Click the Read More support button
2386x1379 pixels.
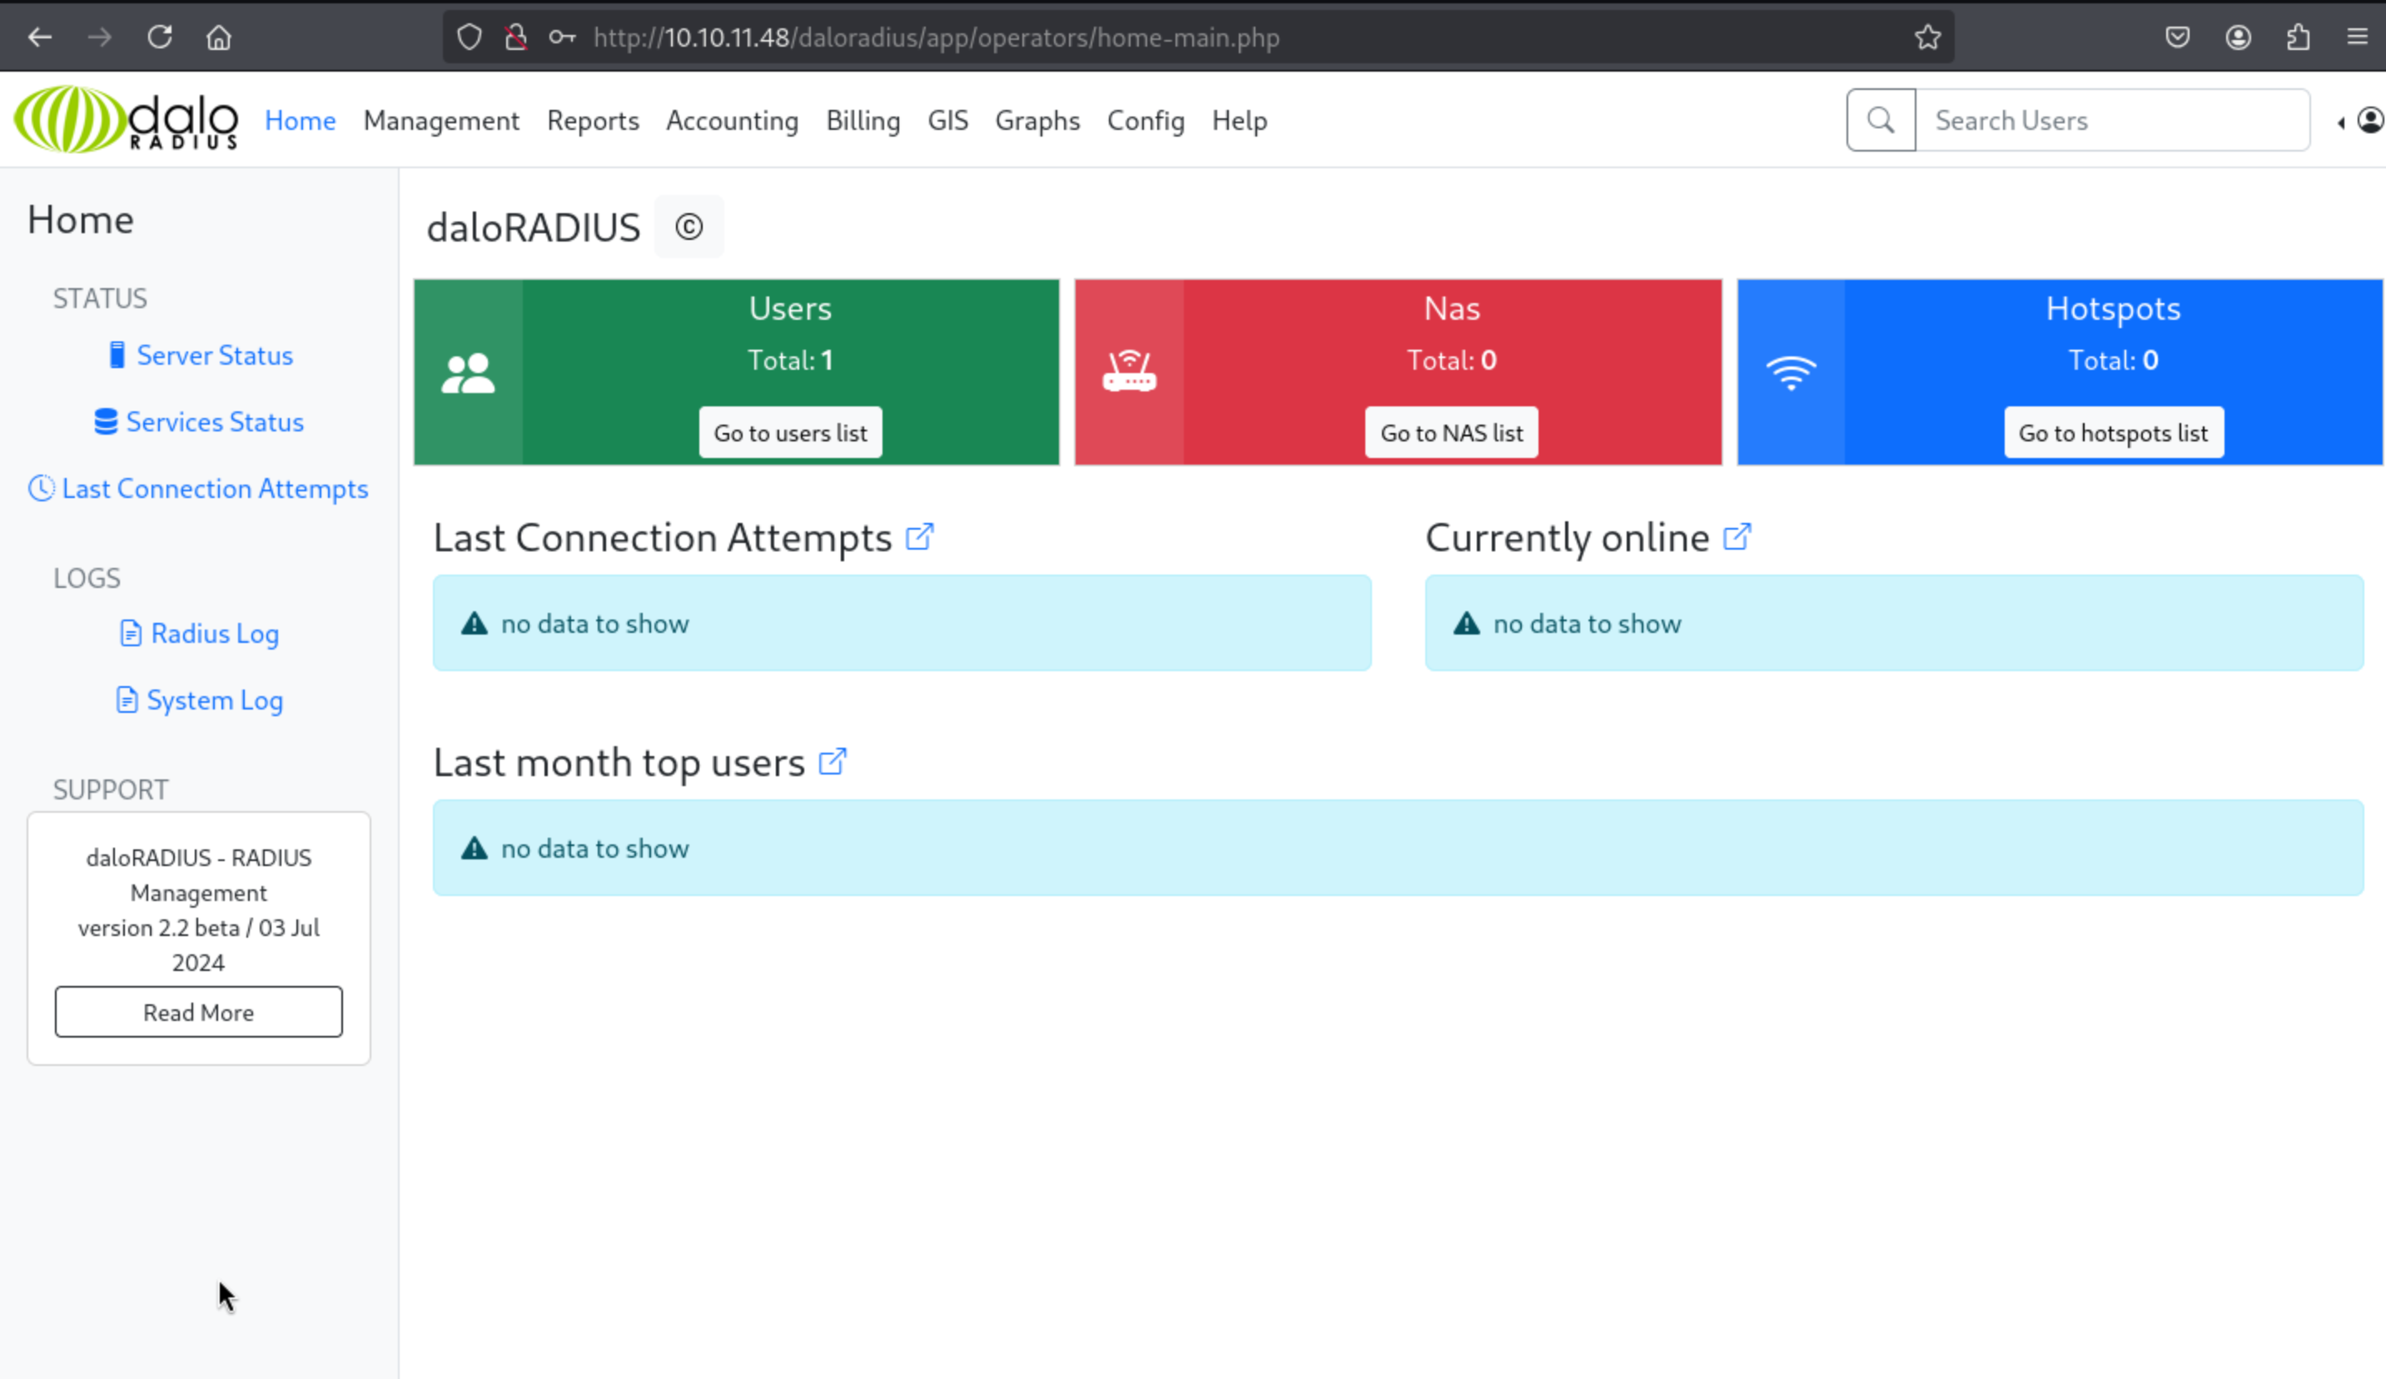click(198, 1012)
